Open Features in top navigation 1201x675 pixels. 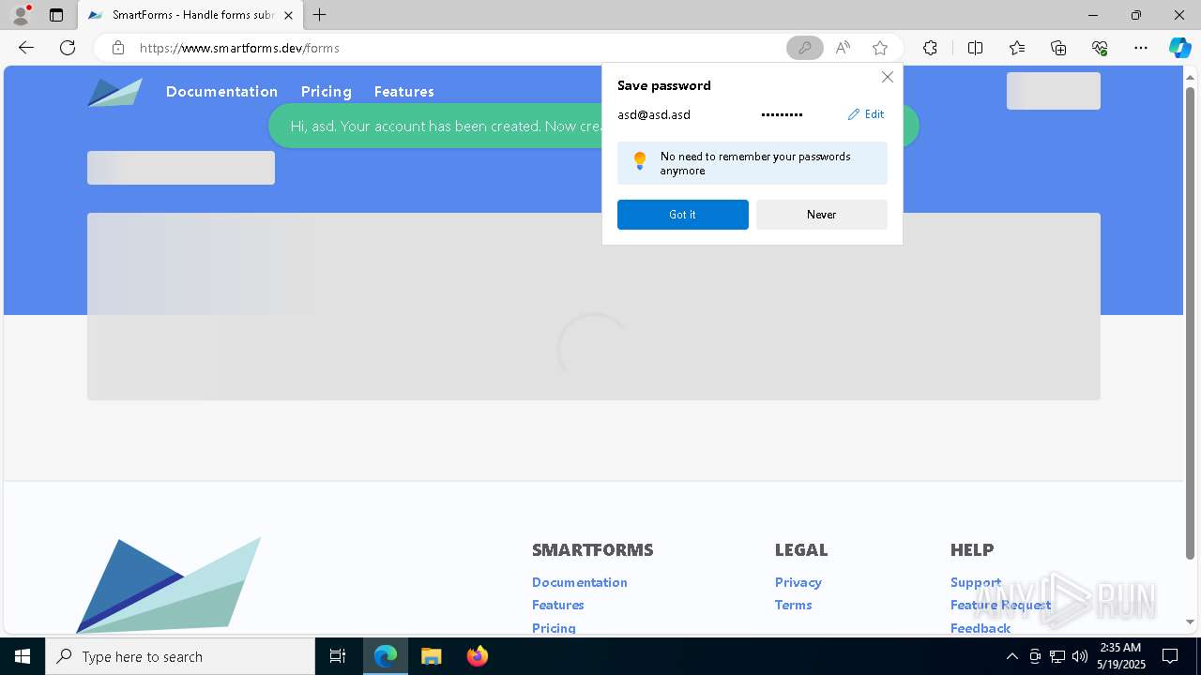(x=403, y=91)
